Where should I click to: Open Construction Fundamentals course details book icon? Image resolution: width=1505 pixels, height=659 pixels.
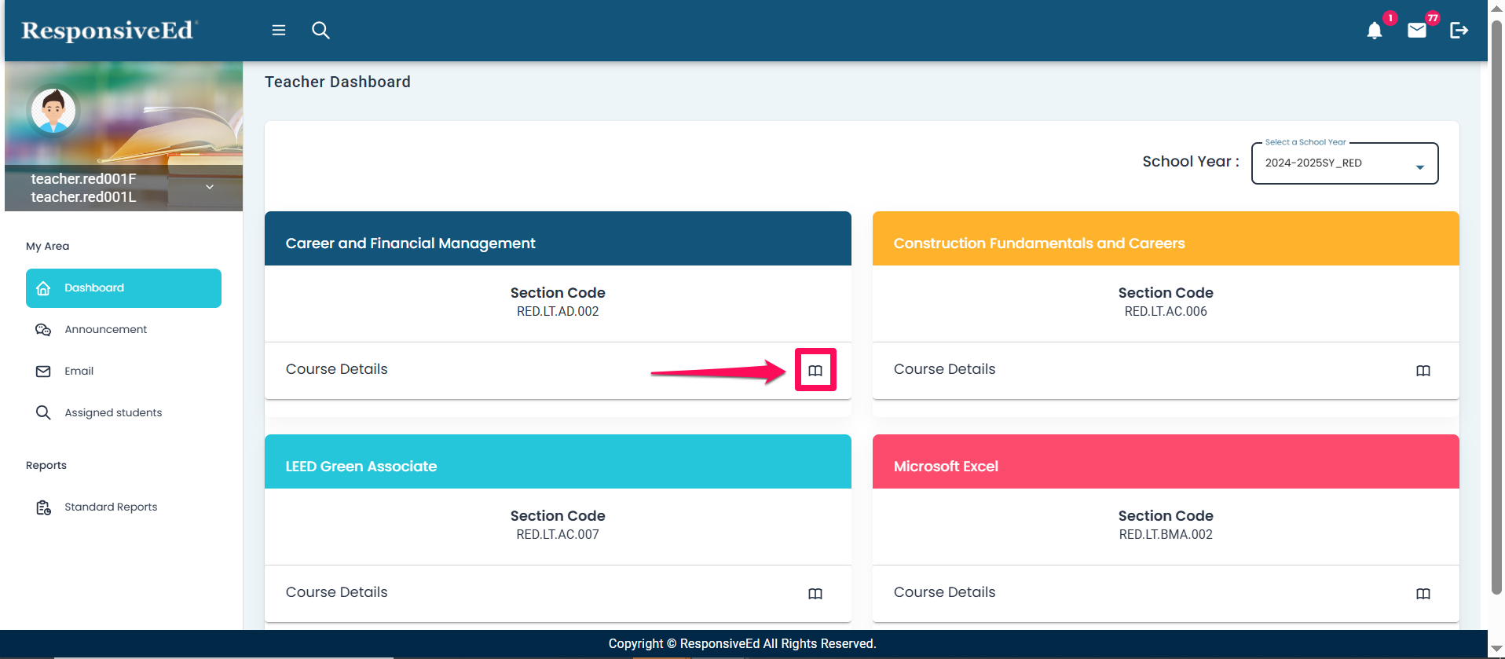coord(1423,371)
